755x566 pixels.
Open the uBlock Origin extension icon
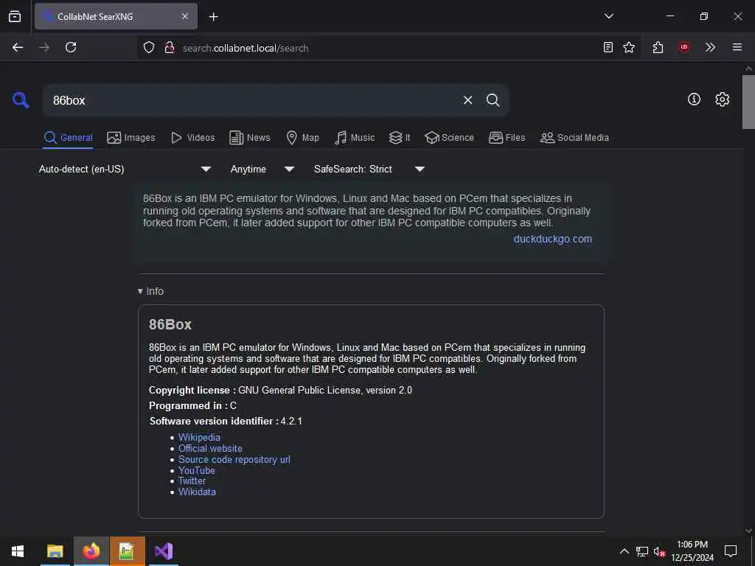click(684, 47)
